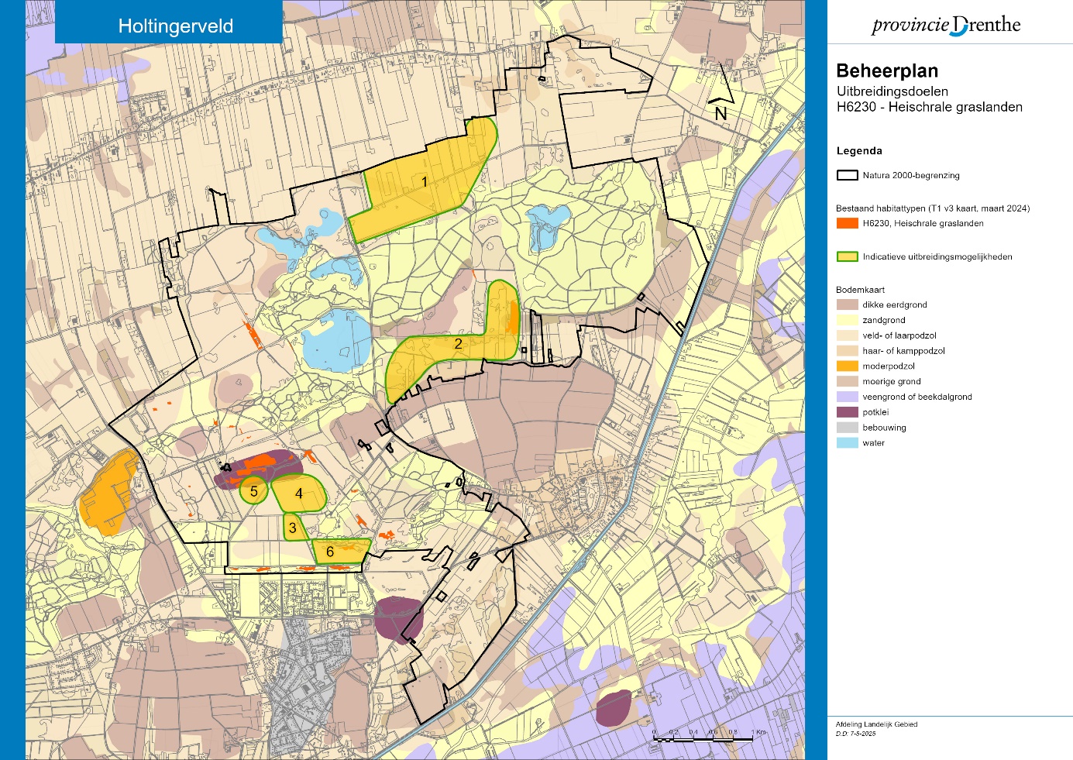1073x760 pixels.
Task: Pick the dikke eerdgrond legend swatch
Action: pos(847,304)
